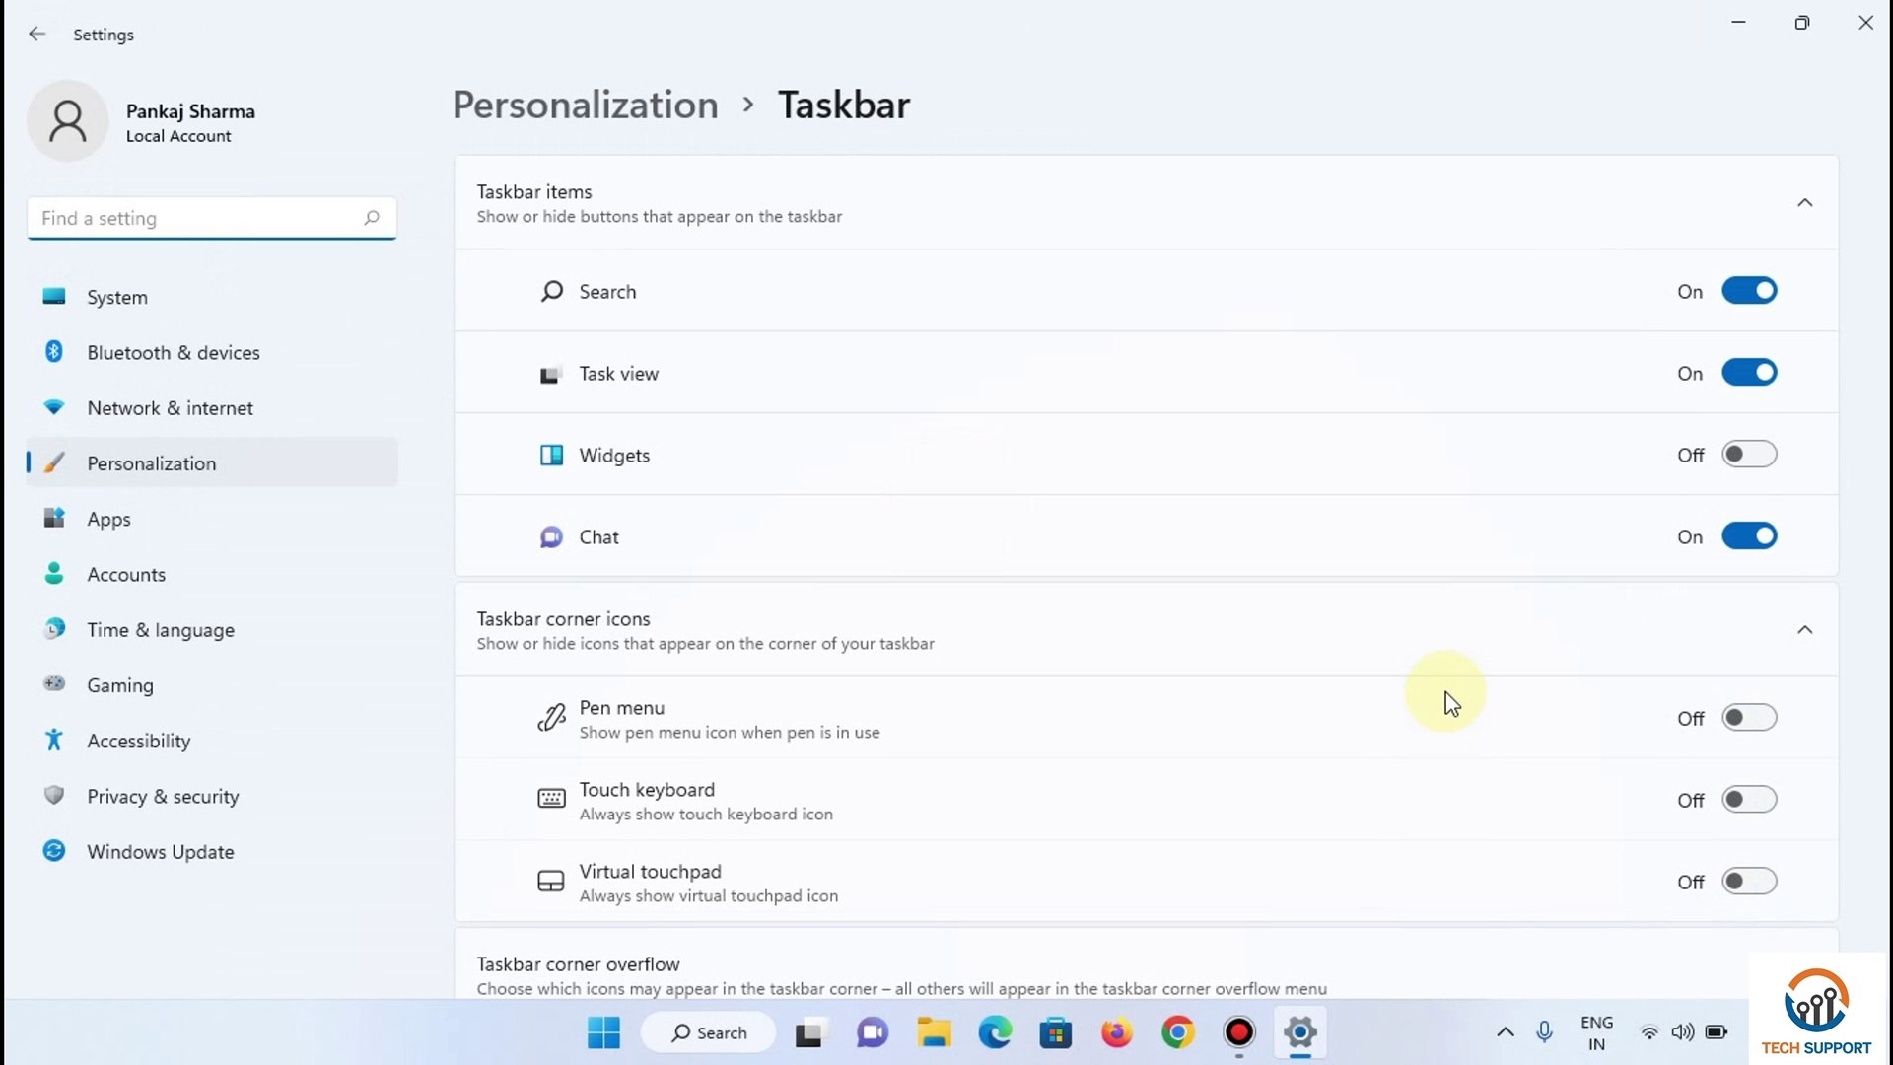The image size is (1893, 1065).
Task: Launch Google Chrome from the taskbar
Action: point(1177,1032)
